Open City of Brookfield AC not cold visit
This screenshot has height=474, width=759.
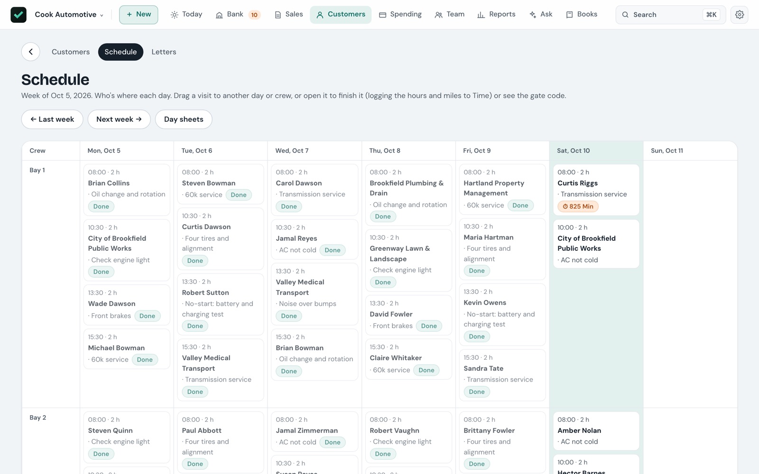pos(596,244)
